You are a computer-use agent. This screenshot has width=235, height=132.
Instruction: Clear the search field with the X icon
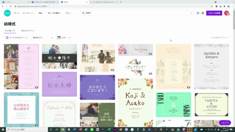[x=191, y=13]
